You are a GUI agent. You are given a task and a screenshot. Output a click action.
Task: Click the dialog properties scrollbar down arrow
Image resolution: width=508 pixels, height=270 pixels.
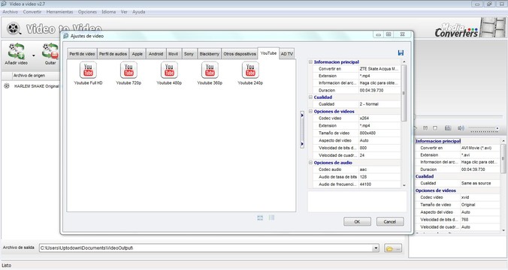tap(404, 185)
